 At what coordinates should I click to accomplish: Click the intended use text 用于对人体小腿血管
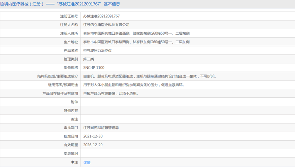tap(134, 85)
